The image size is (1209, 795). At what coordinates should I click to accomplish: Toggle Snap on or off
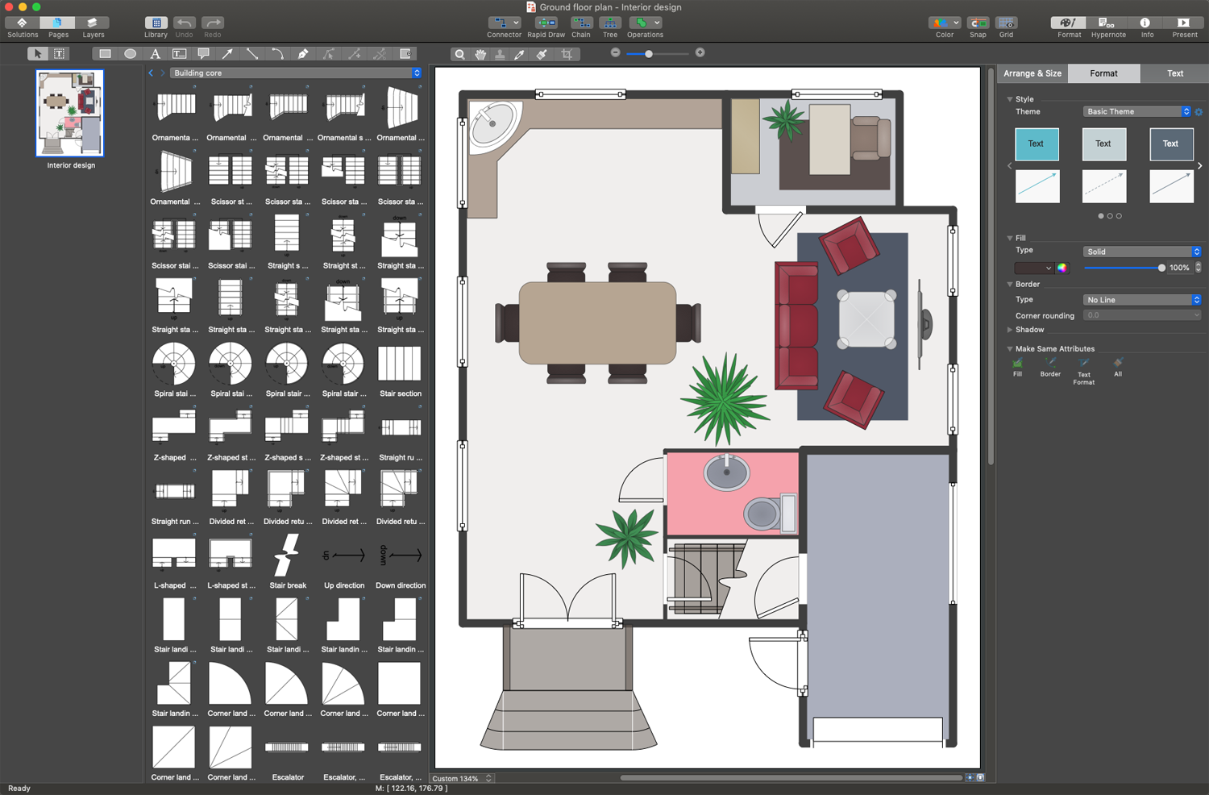[978, 23]
